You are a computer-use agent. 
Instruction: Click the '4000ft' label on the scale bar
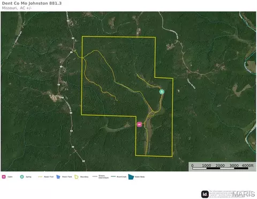tap(247, 165)
